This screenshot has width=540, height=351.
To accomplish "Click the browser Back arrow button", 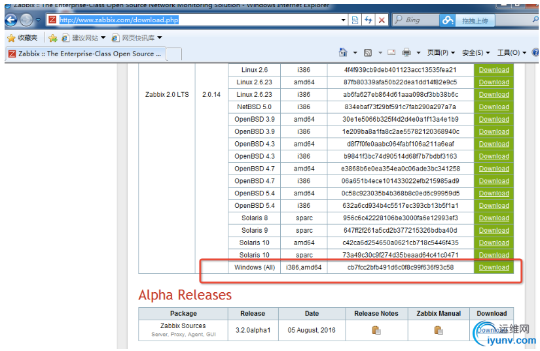I will [11, 20].
